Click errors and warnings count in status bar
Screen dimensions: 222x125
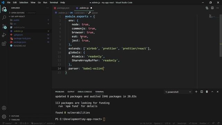click(24, 124)
